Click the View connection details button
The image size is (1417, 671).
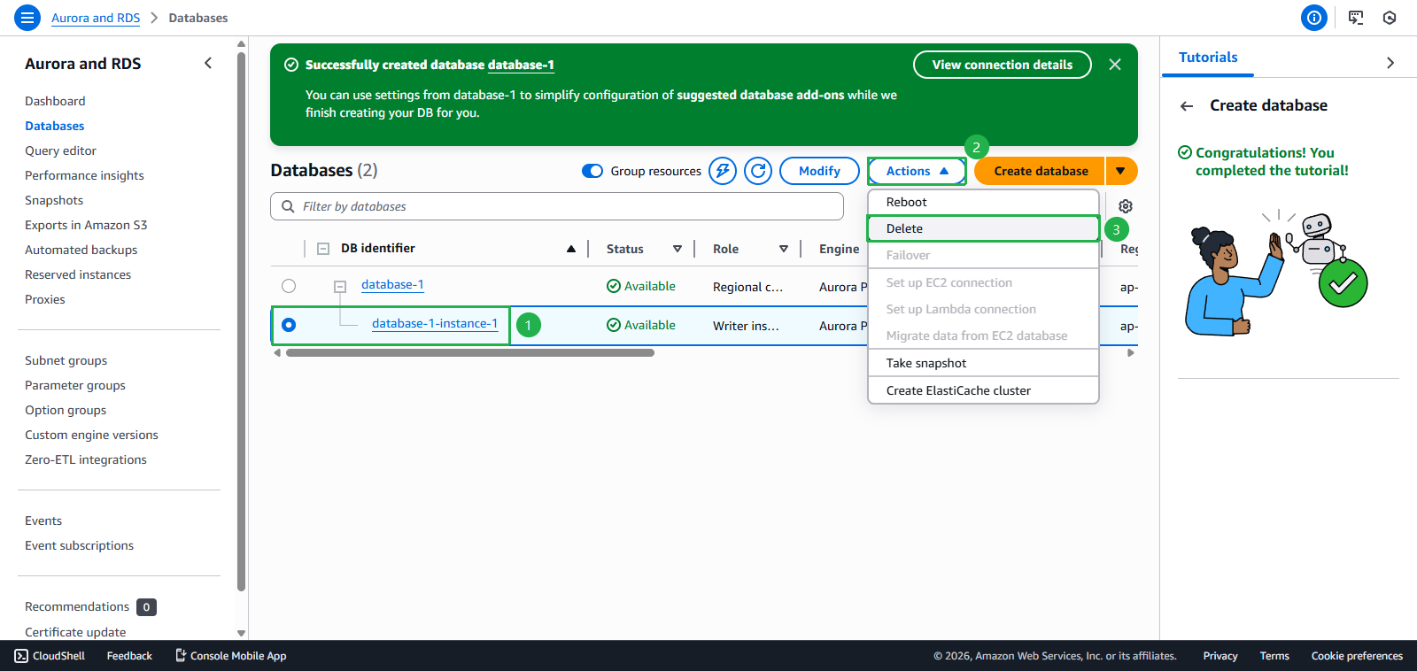click(1002, 65)
